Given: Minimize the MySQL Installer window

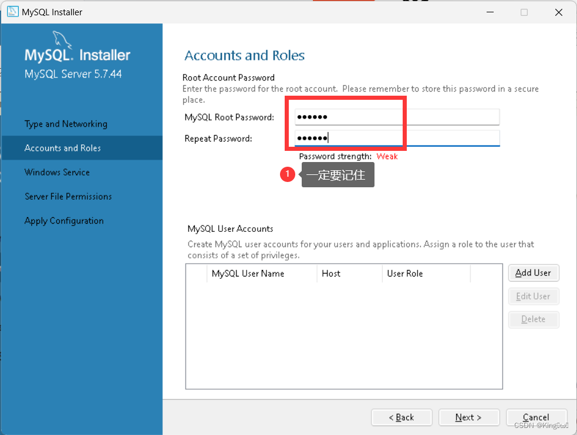Looking at the screenshot, I should (x=490, y=12).
